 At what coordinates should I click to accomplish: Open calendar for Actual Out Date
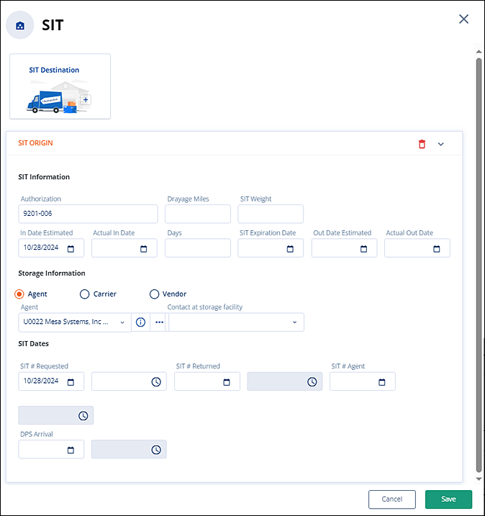pos(437,249)
